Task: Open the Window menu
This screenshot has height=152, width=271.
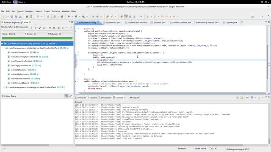Action: click(66, 11)
